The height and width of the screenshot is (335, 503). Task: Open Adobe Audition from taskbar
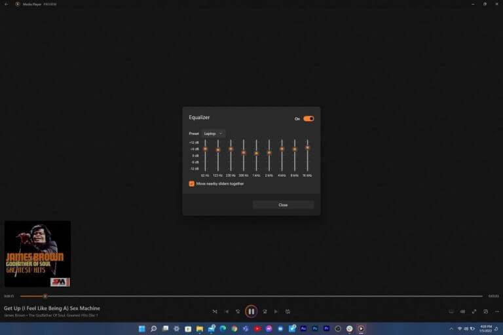[x=303, y=328]
